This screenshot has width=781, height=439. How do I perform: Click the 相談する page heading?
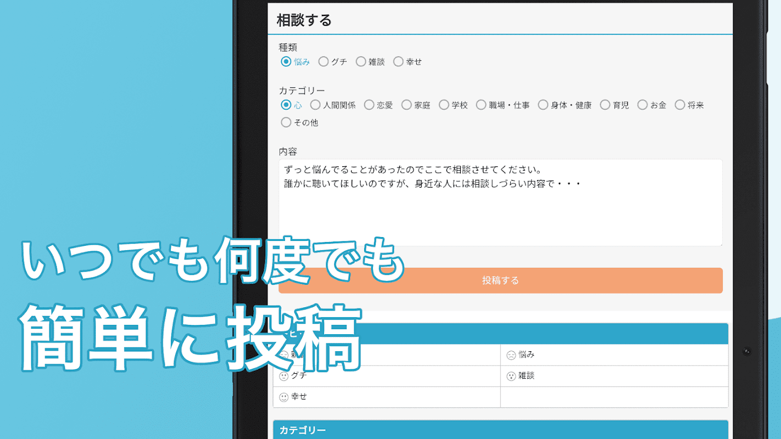pyautogui.click(x=304, y=20)
